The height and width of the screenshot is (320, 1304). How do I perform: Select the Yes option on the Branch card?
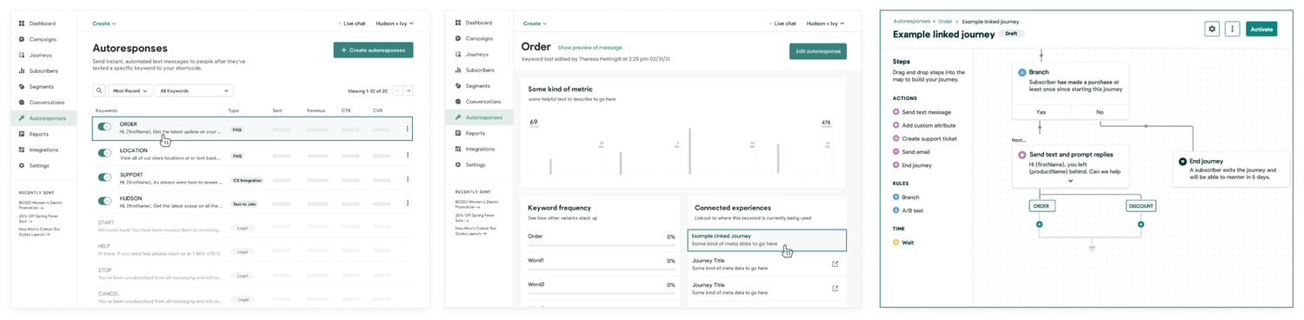pos(1041,112)
